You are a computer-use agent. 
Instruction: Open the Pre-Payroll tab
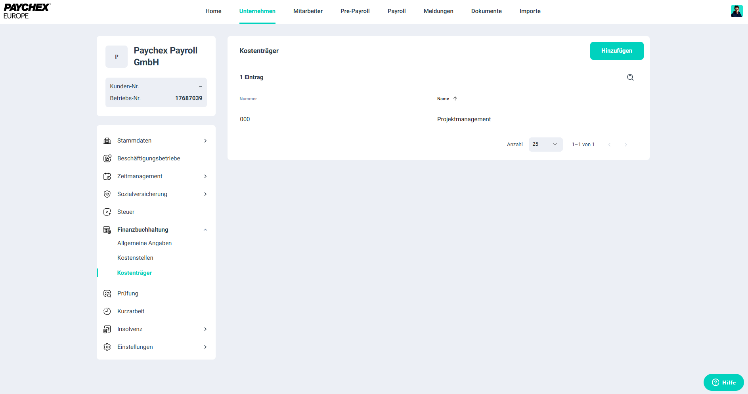tap(355, 11)
